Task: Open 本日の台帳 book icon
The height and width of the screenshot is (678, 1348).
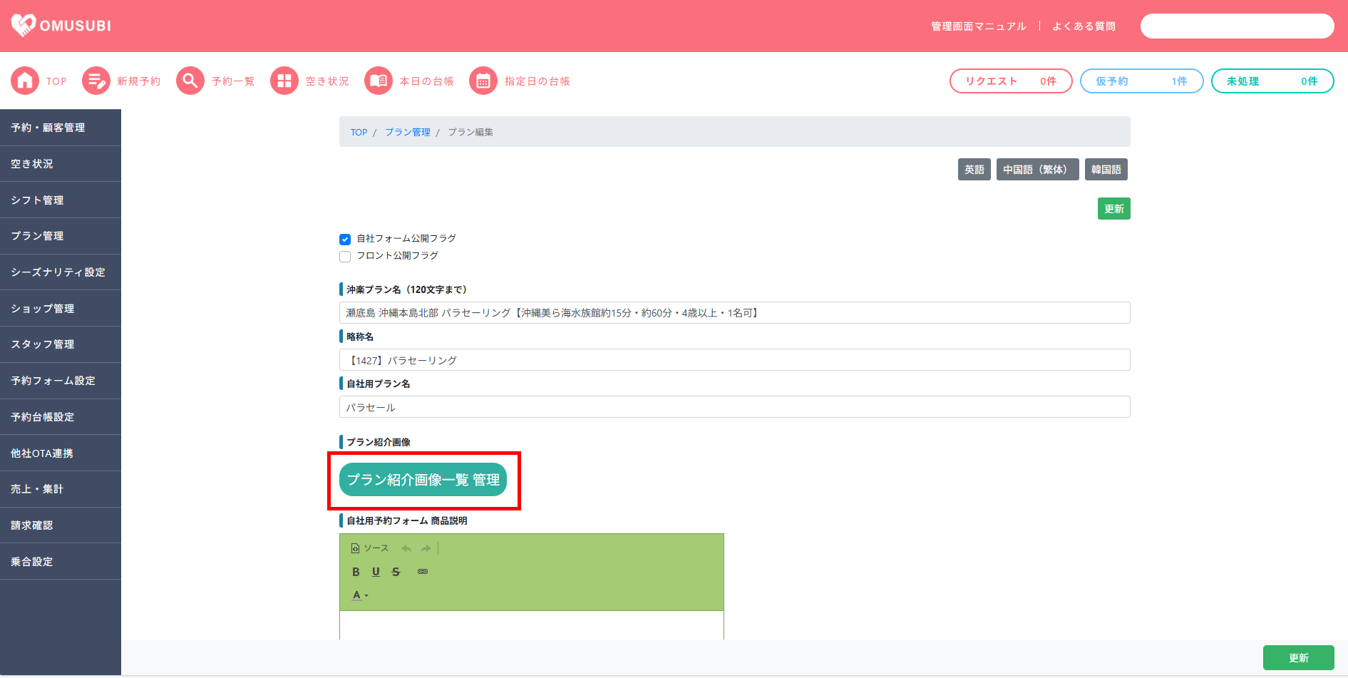Action: pyautogui.click(x=379, y=81)
